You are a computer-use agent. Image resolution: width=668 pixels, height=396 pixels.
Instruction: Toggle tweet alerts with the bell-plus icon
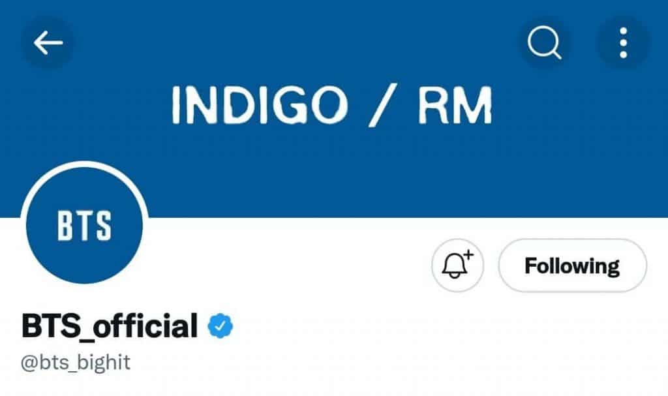tap(457, 265)
